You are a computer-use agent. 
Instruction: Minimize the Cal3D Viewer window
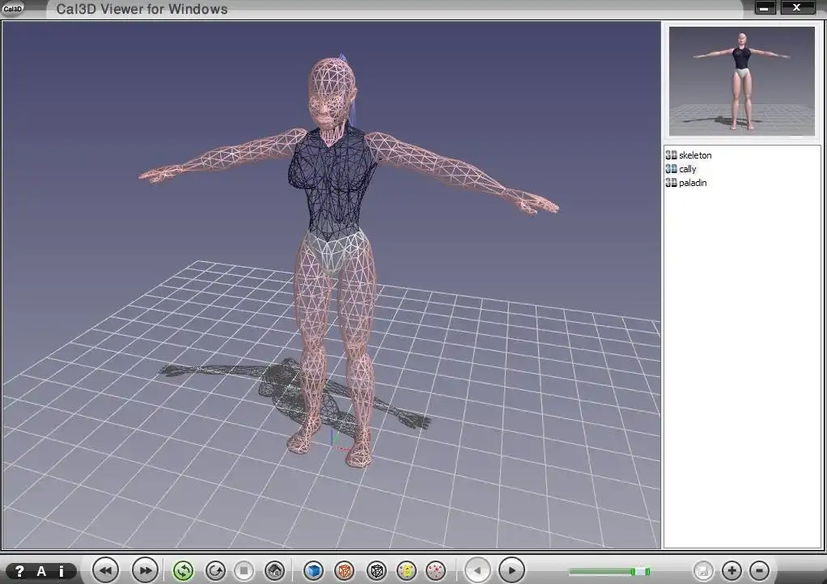click(765, 7)
